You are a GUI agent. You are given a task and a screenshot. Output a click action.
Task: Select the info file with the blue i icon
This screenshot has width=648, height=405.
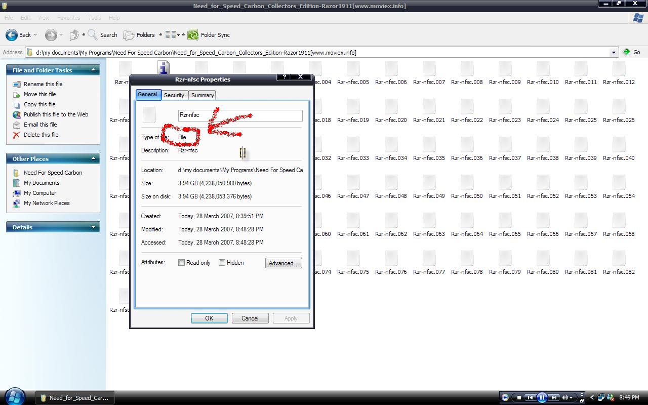pyautogui.click(x=163, y=67)
